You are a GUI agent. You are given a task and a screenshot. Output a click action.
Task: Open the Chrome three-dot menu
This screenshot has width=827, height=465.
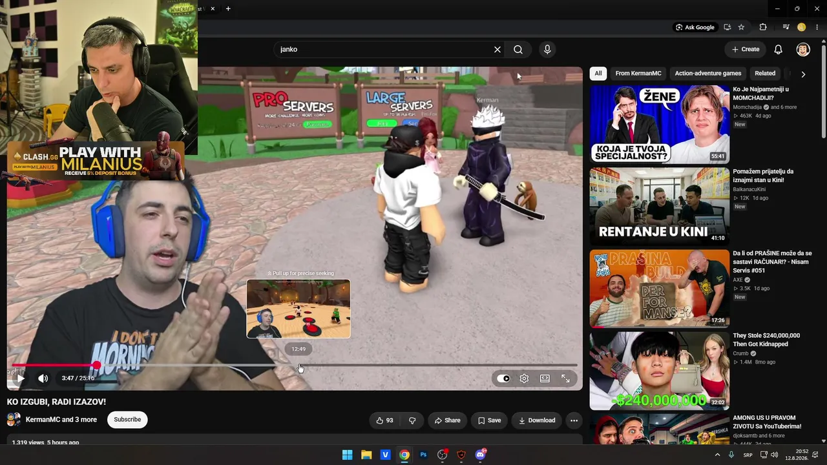[817, 27]
